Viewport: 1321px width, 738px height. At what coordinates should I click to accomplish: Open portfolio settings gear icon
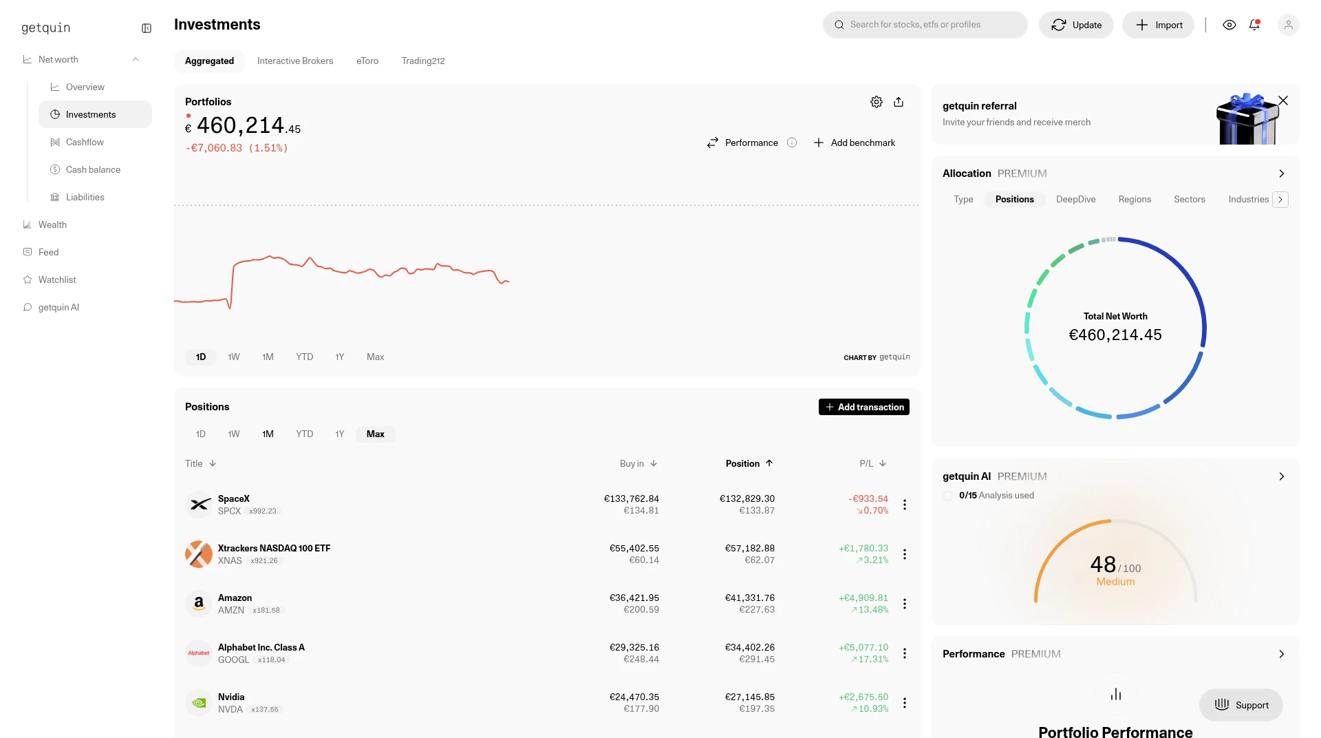877,102
